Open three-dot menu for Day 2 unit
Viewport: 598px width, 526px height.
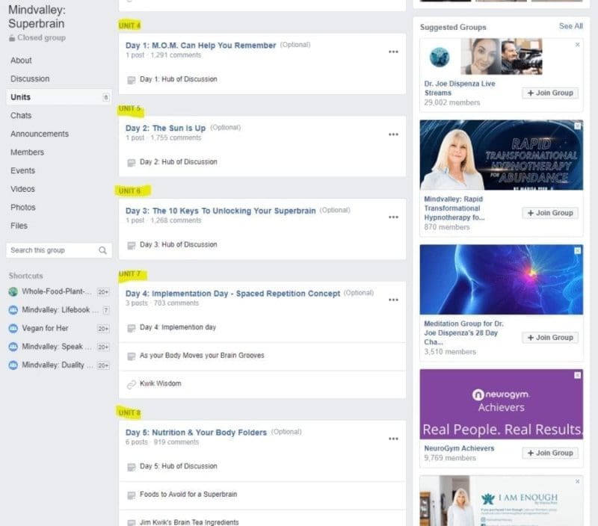click(x=393, y=134)
